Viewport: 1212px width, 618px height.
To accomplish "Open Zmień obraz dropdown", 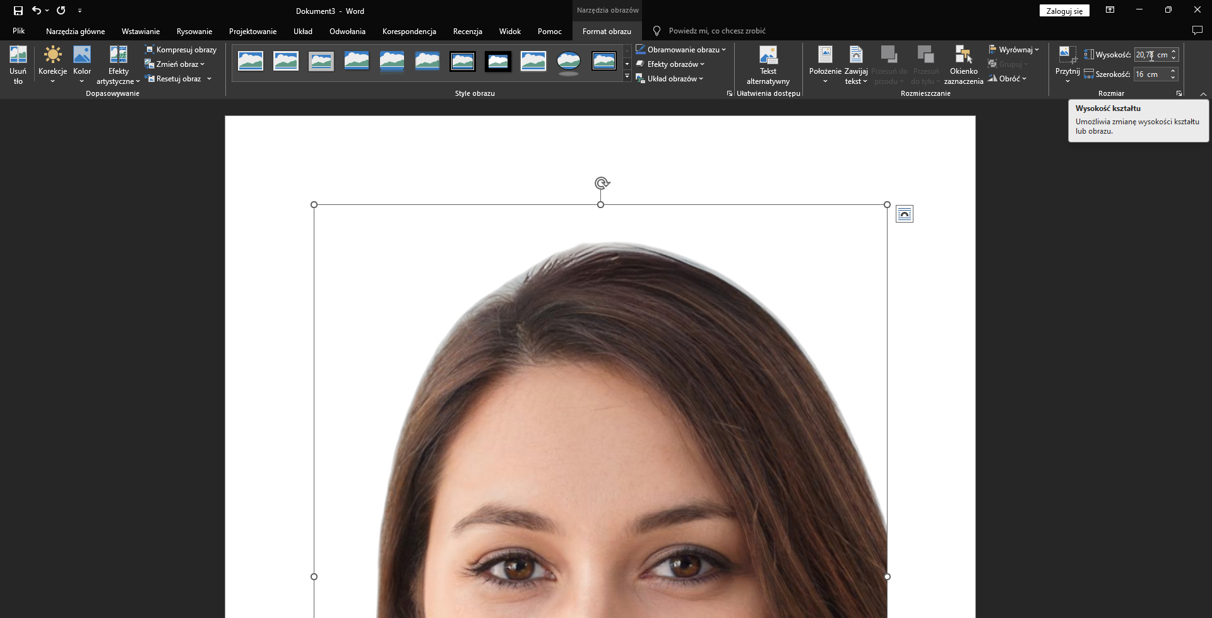I will pos(175,64).
